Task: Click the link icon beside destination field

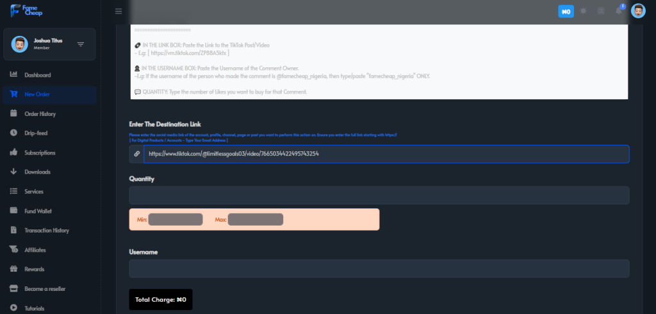Action: (137, 154)
